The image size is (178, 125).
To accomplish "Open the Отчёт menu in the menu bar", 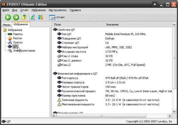I will 24,10.
